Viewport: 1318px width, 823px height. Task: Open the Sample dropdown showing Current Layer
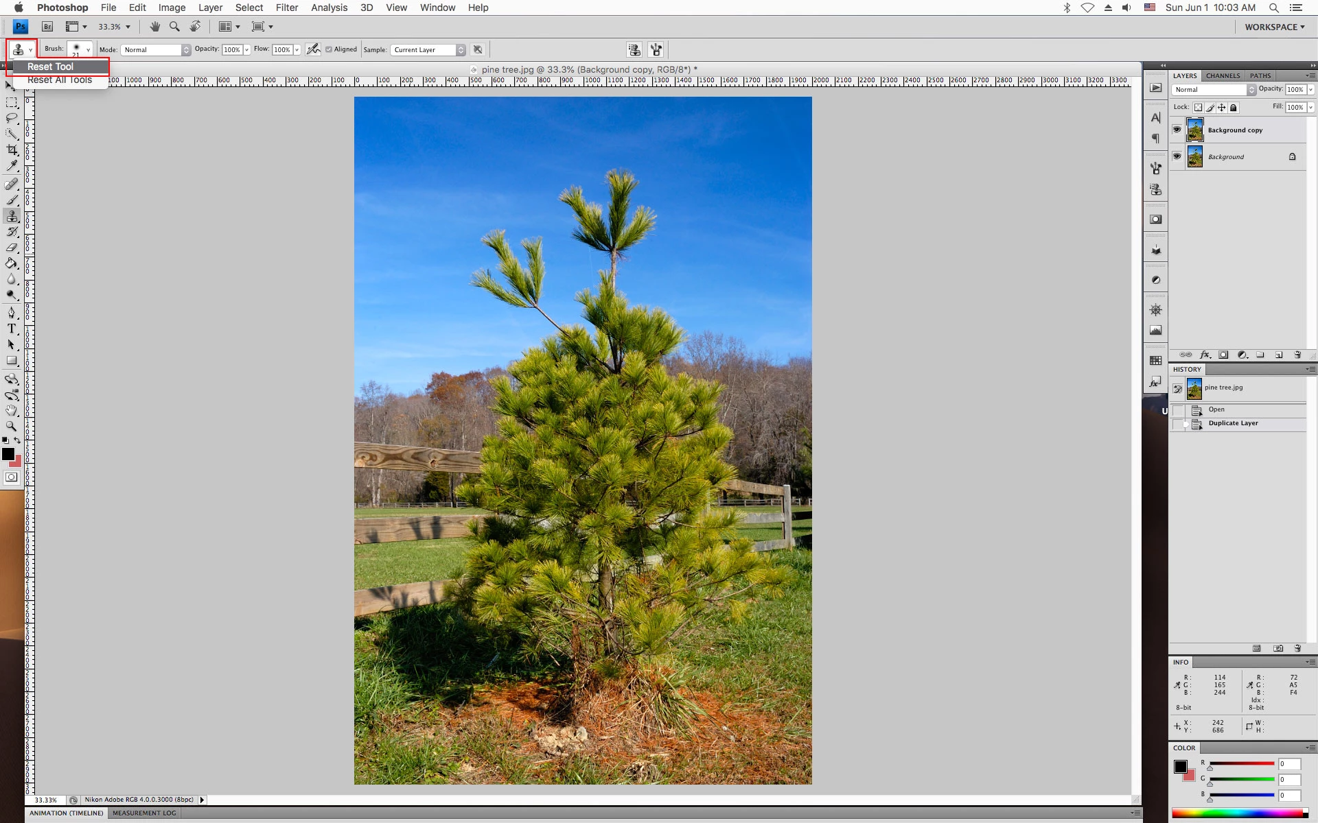point(428,49)
